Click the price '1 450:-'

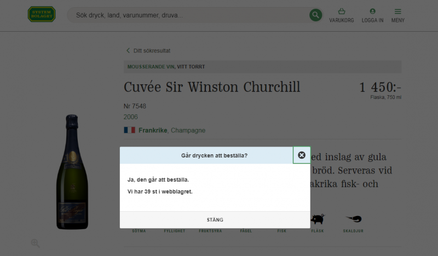[380, 87]
